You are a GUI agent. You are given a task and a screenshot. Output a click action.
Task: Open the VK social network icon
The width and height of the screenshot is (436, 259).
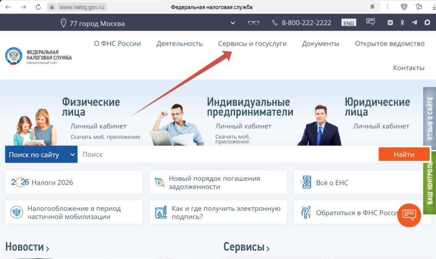click(390, 23)
